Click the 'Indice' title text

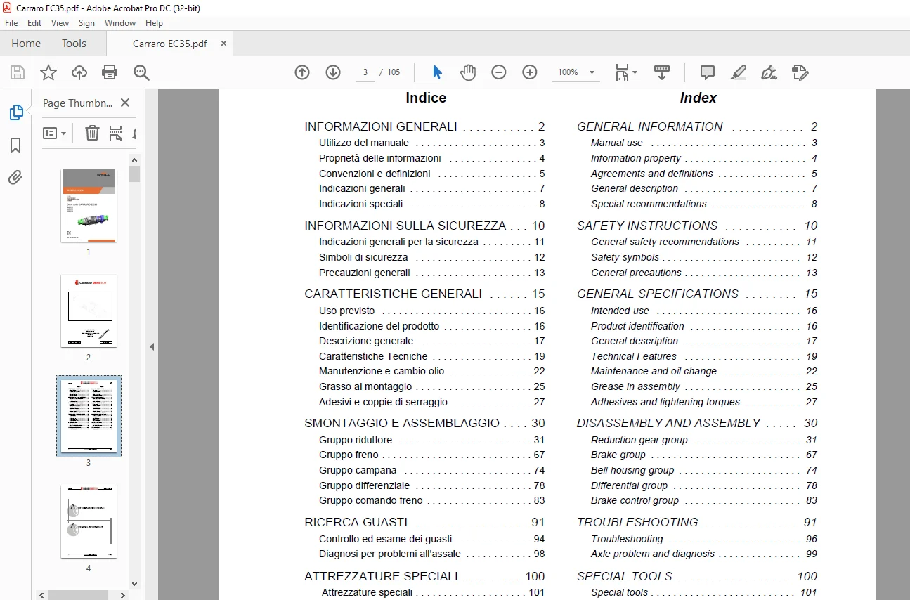point(426,98)
